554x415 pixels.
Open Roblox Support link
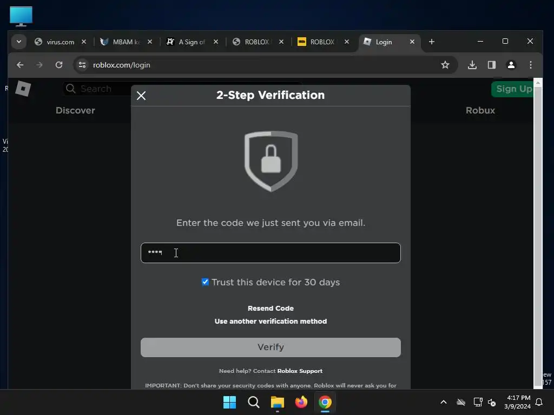click(x=300, y=371)
